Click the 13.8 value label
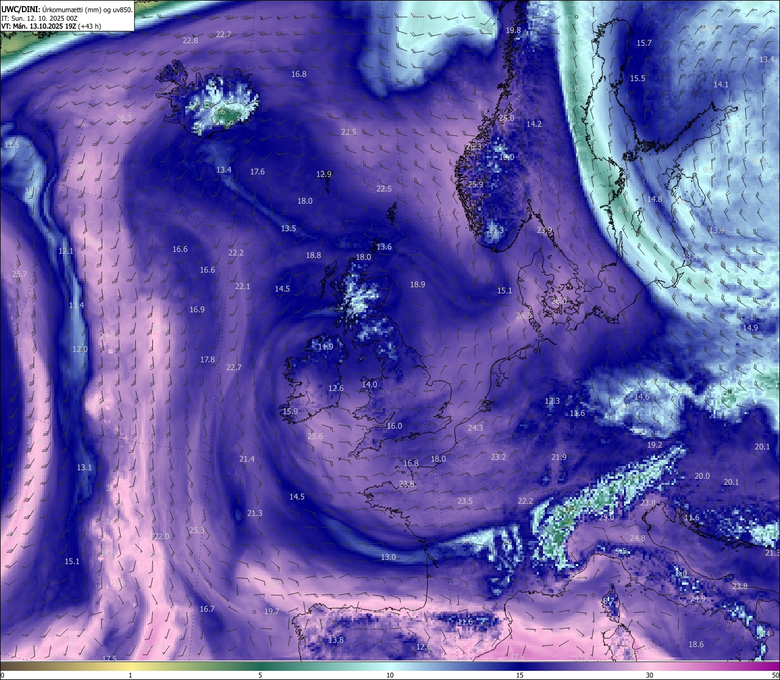Screen dimensions: 780x680 click(336, 640)
